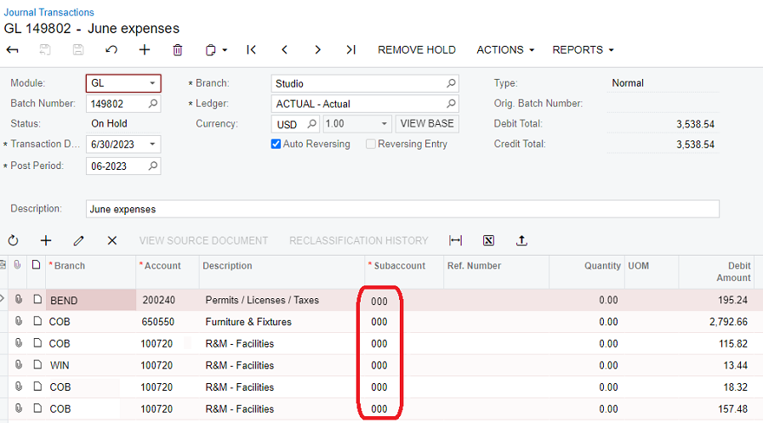Delete batch with trash can icon

pos(178,50)
